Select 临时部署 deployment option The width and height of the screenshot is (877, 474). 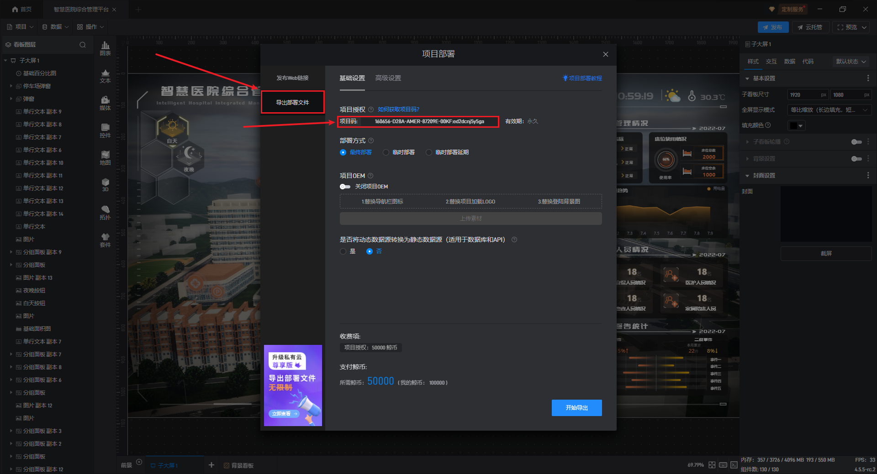pyautogui.click(x=399, y=152)
